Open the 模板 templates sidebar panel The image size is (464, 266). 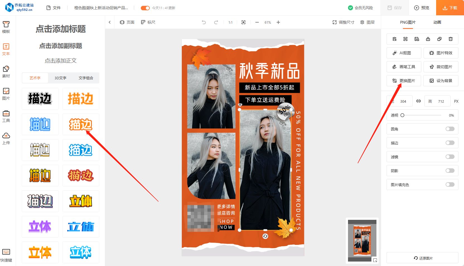pos(6,27)
